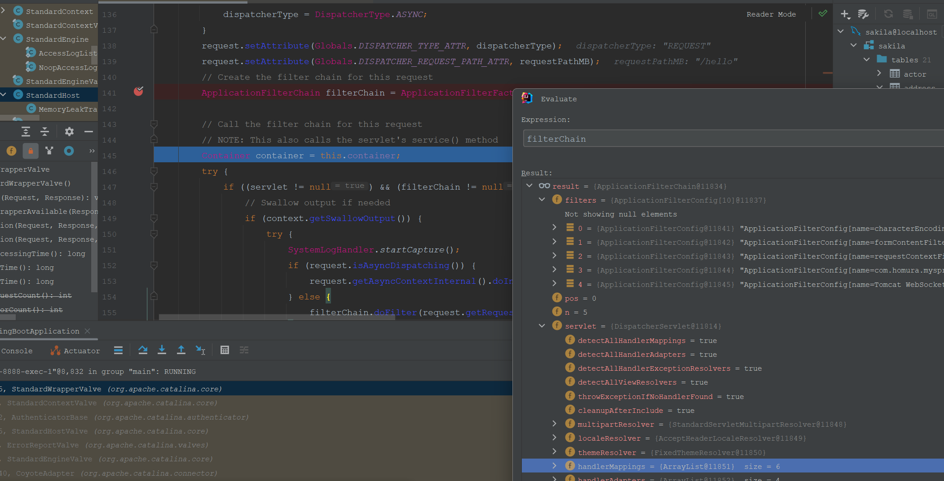Screen dimensions: 944x481
Task: Click the override gutter icon on line 137
Action: point(154,30)
